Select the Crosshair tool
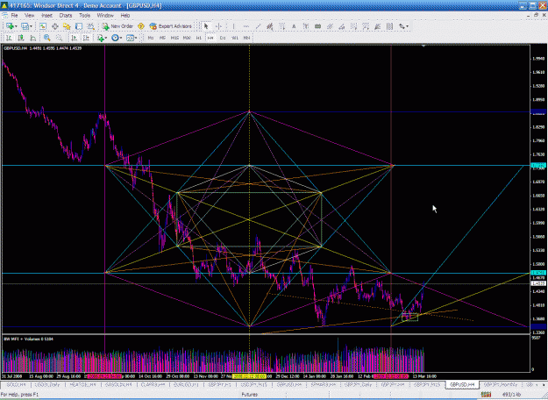This screenshot has width=548, height=400. point(219,26)
